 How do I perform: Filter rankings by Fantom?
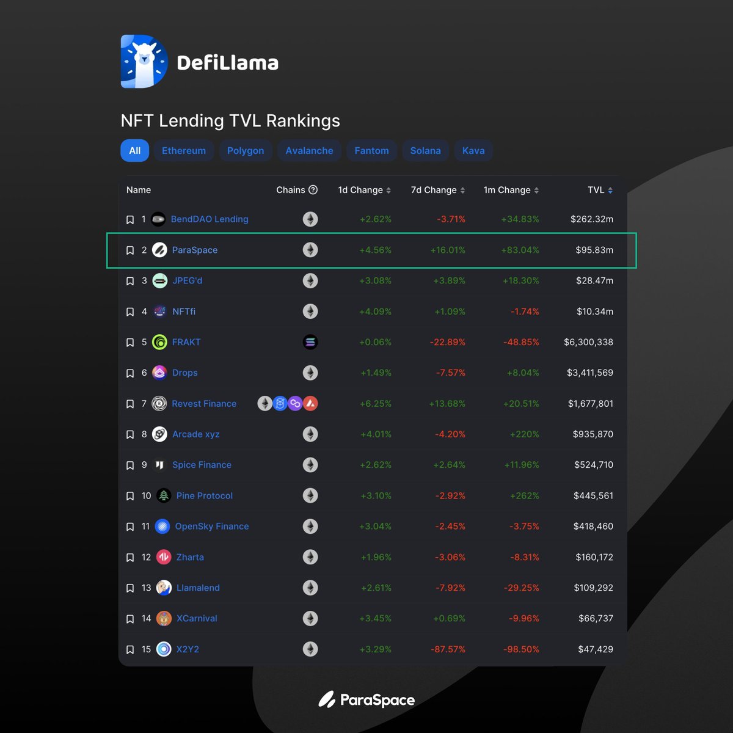371,151
